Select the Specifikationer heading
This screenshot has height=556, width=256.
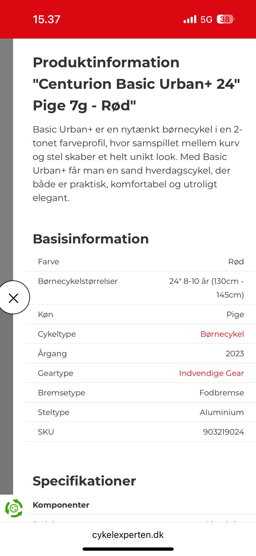click(x=84, y=481)
